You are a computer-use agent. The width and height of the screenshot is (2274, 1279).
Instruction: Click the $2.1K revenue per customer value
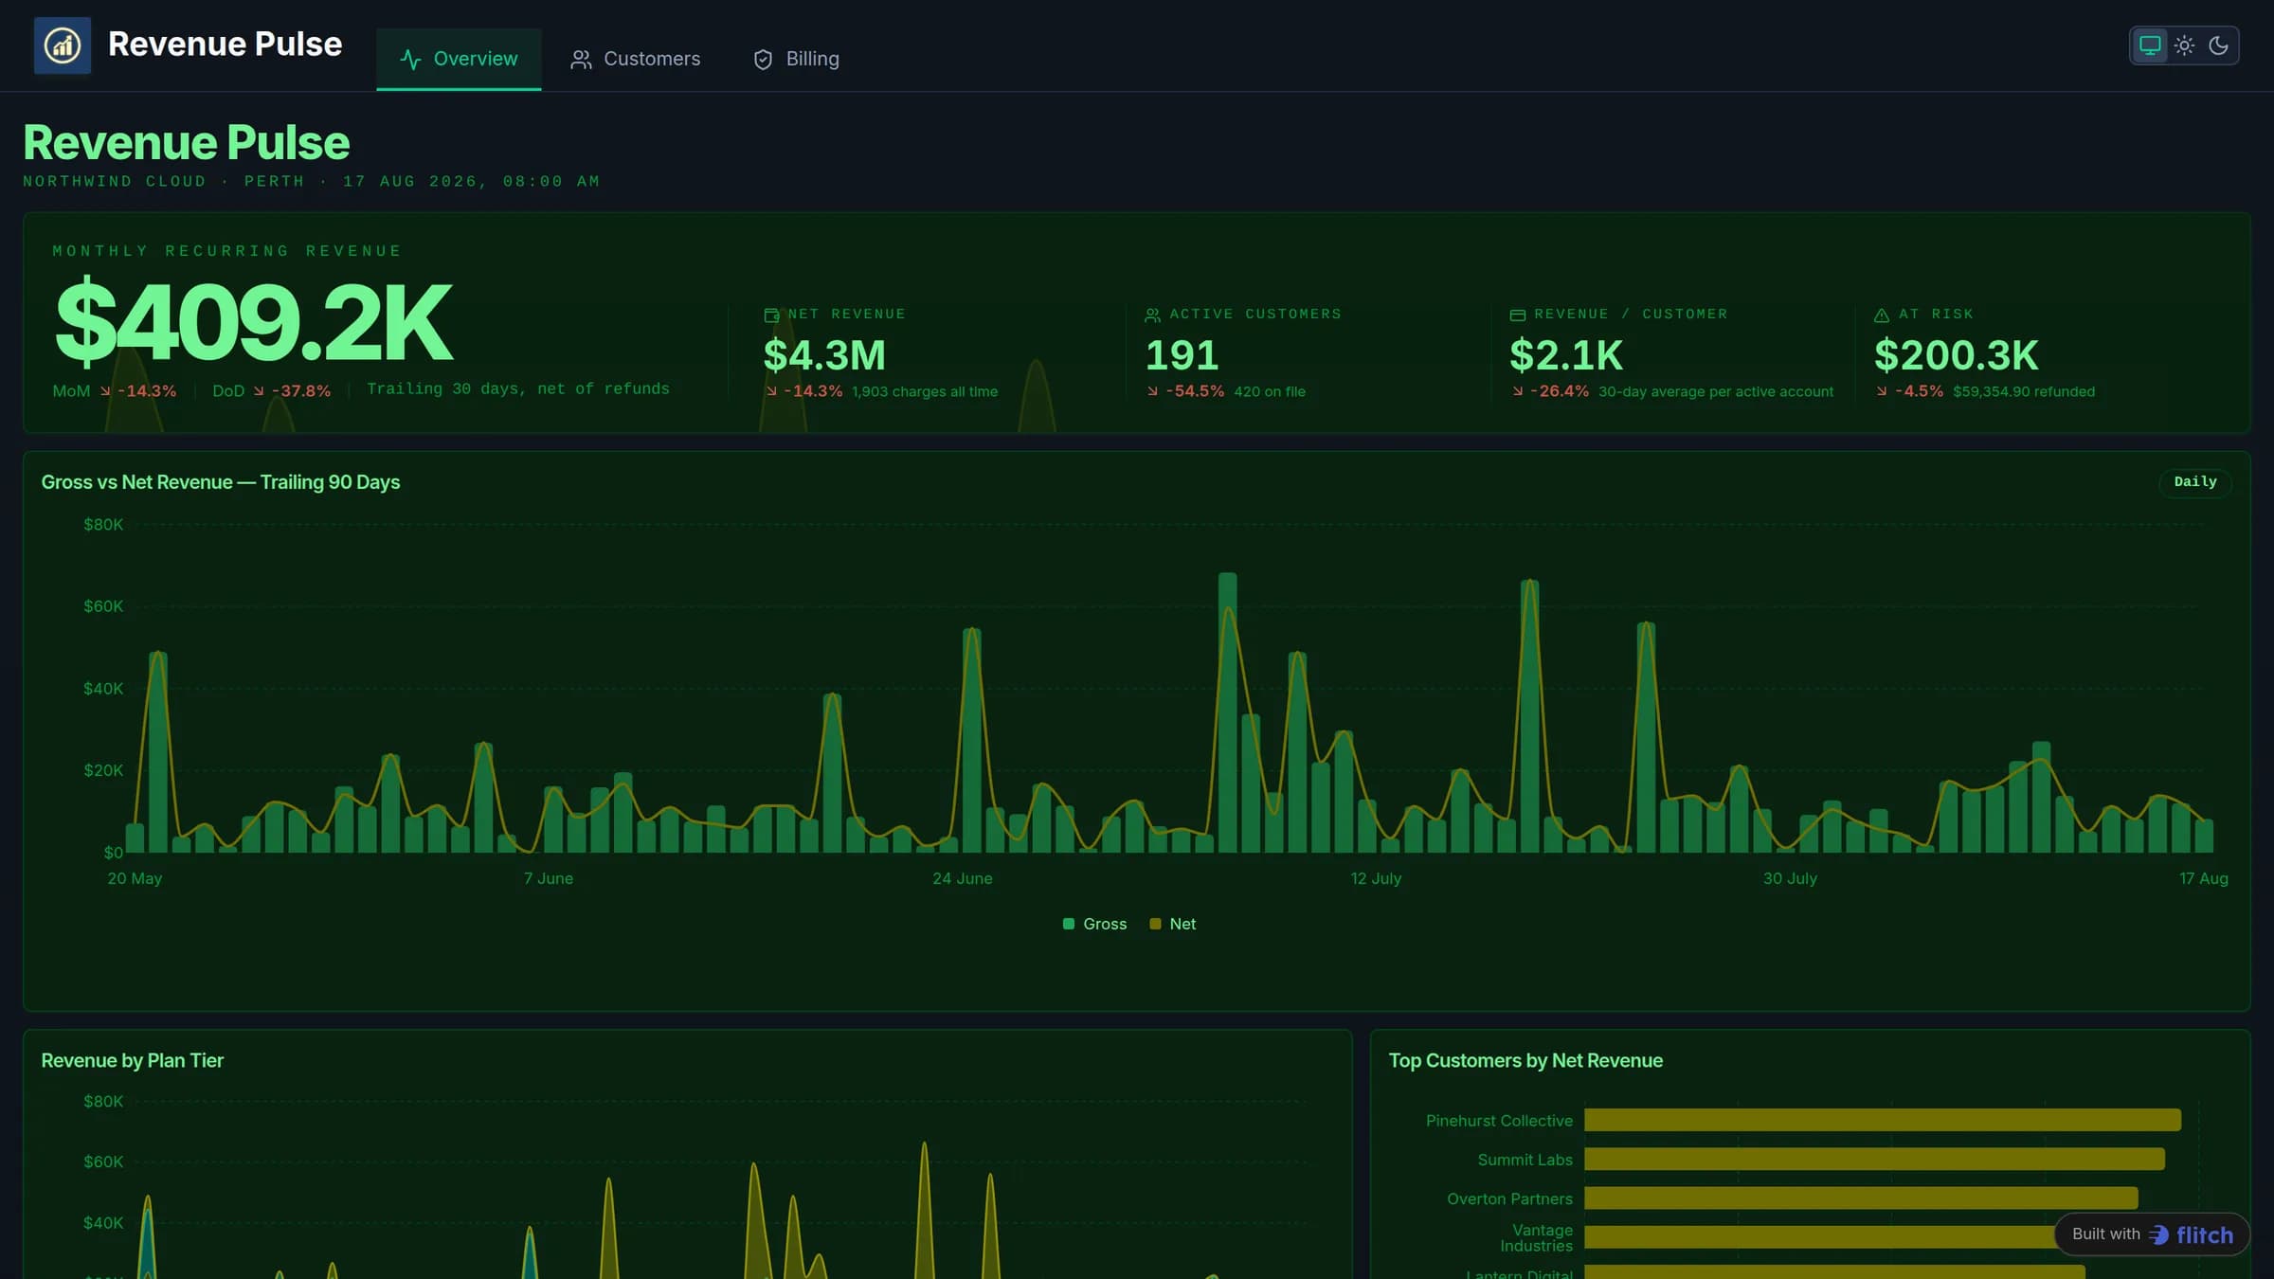(x=1566, y=355)
